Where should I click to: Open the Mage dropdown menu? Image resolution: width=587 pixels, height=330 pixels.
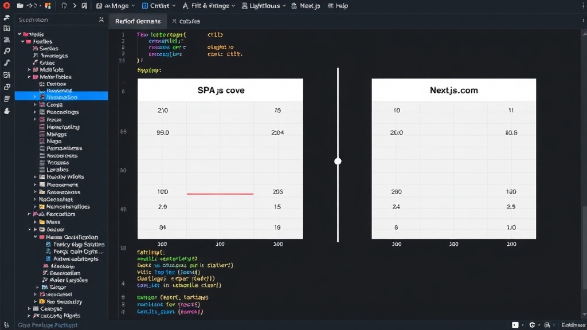click(x=116, y=6)
